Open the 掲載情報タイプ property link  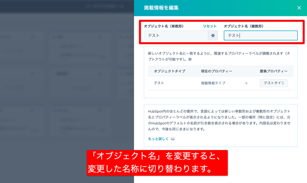coord(213,83)
